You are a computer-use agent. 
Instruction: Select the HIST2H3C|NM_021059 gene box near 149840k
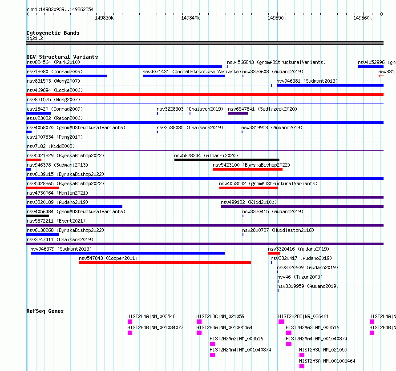(x=199, y=322)
